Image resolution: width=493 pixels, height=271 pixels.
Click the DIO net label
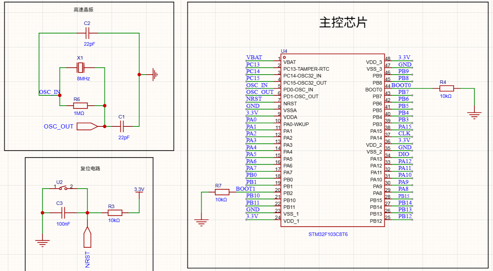(x=404, y=154)
